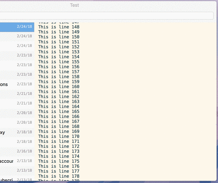Click on "This is line 172"
The image size is (218, 183).
(59, 146)
